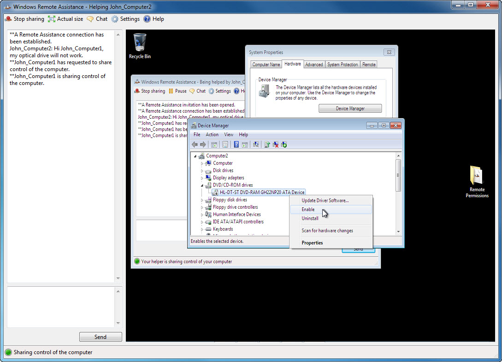
Task: Switch to Advanced tab in System Properties
Action: 314,65
